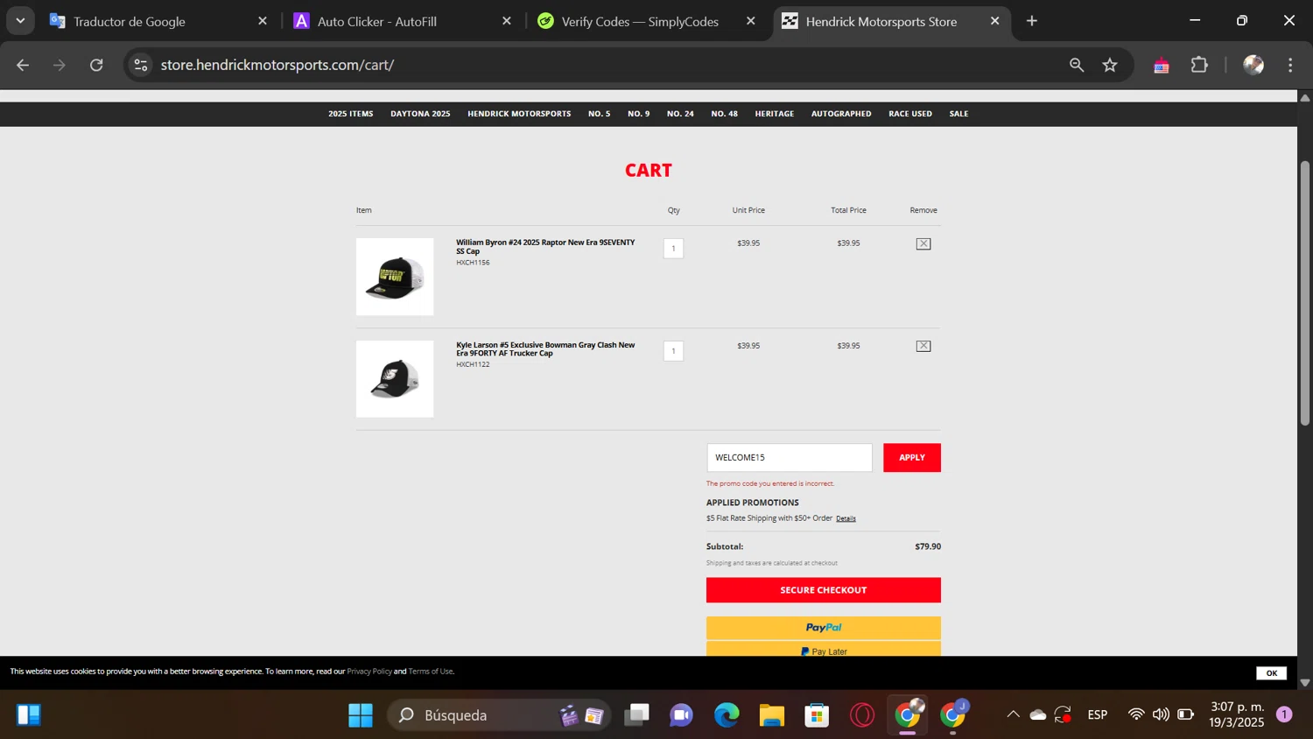Click the Kyle Larson cap thumbnail
This screenshot has height=739, width=1313.
[395, 379]
